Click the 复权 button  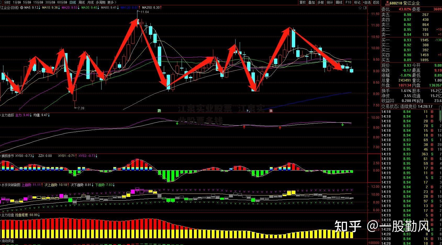pos(303,2)
